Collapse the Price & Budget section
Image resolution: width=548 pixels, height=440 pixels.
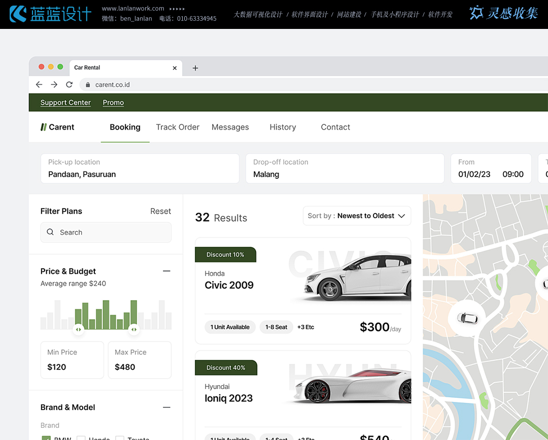[166, 272]
